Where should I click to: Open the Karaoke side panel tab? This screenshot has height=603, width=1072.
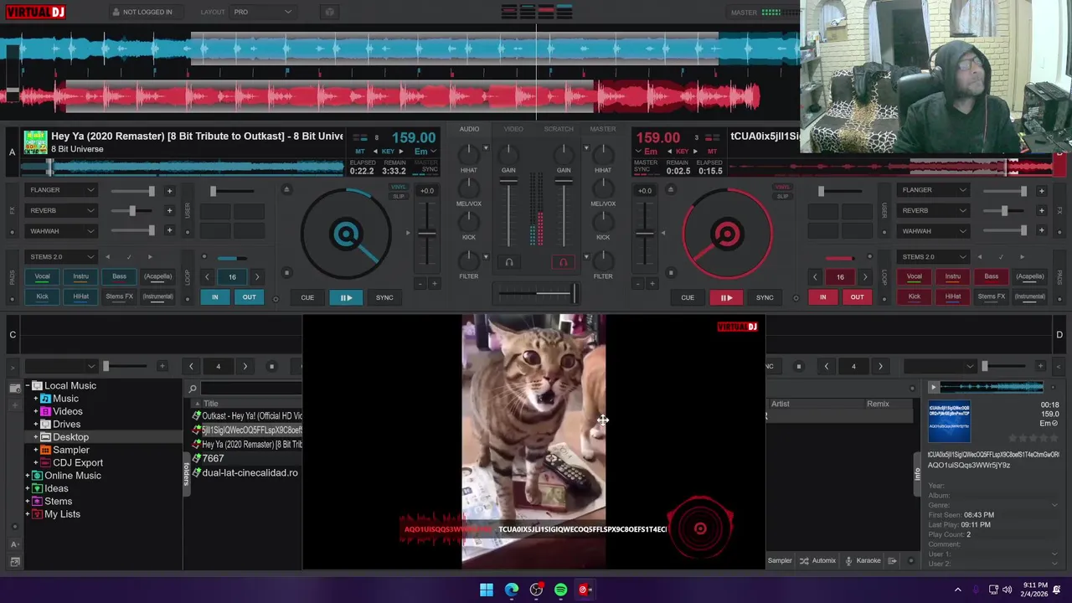pos(863,560)
